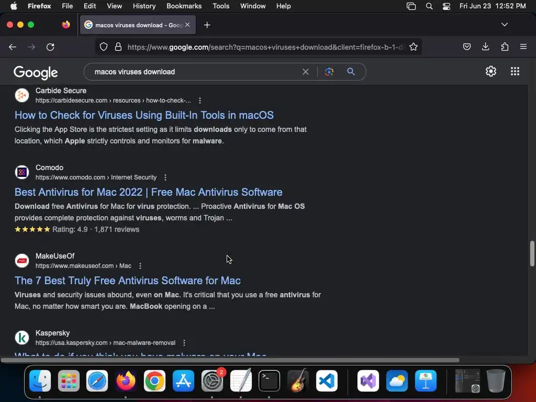The image size is (536, 402).
Task: Click the vertical page scrollbar thumb
Action: [x=532, y=253]
